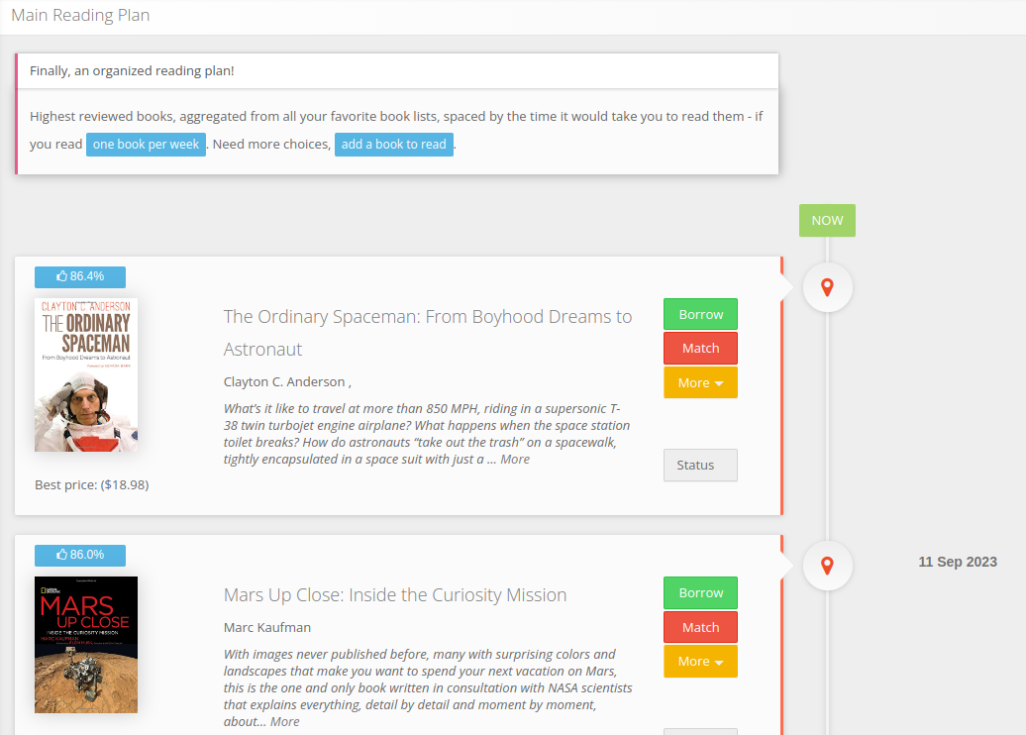Click 'Finally, an organized reading plan!' text
This screenshot has width=1026, height=735.
pyautogui.click(x=132, y=70)
